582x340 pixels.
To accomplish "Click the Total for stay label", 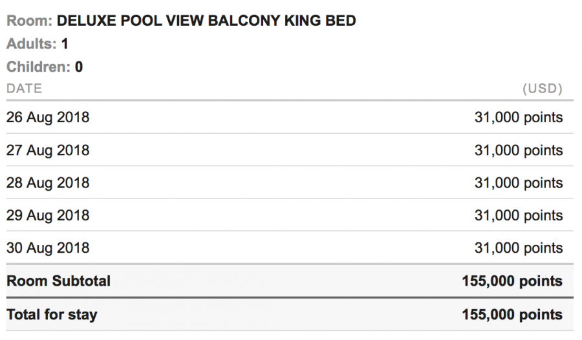I will click(52, 315).
